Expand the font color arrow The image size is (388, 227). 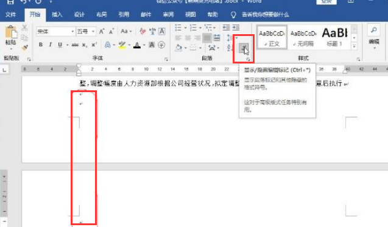tap(144, 45)
